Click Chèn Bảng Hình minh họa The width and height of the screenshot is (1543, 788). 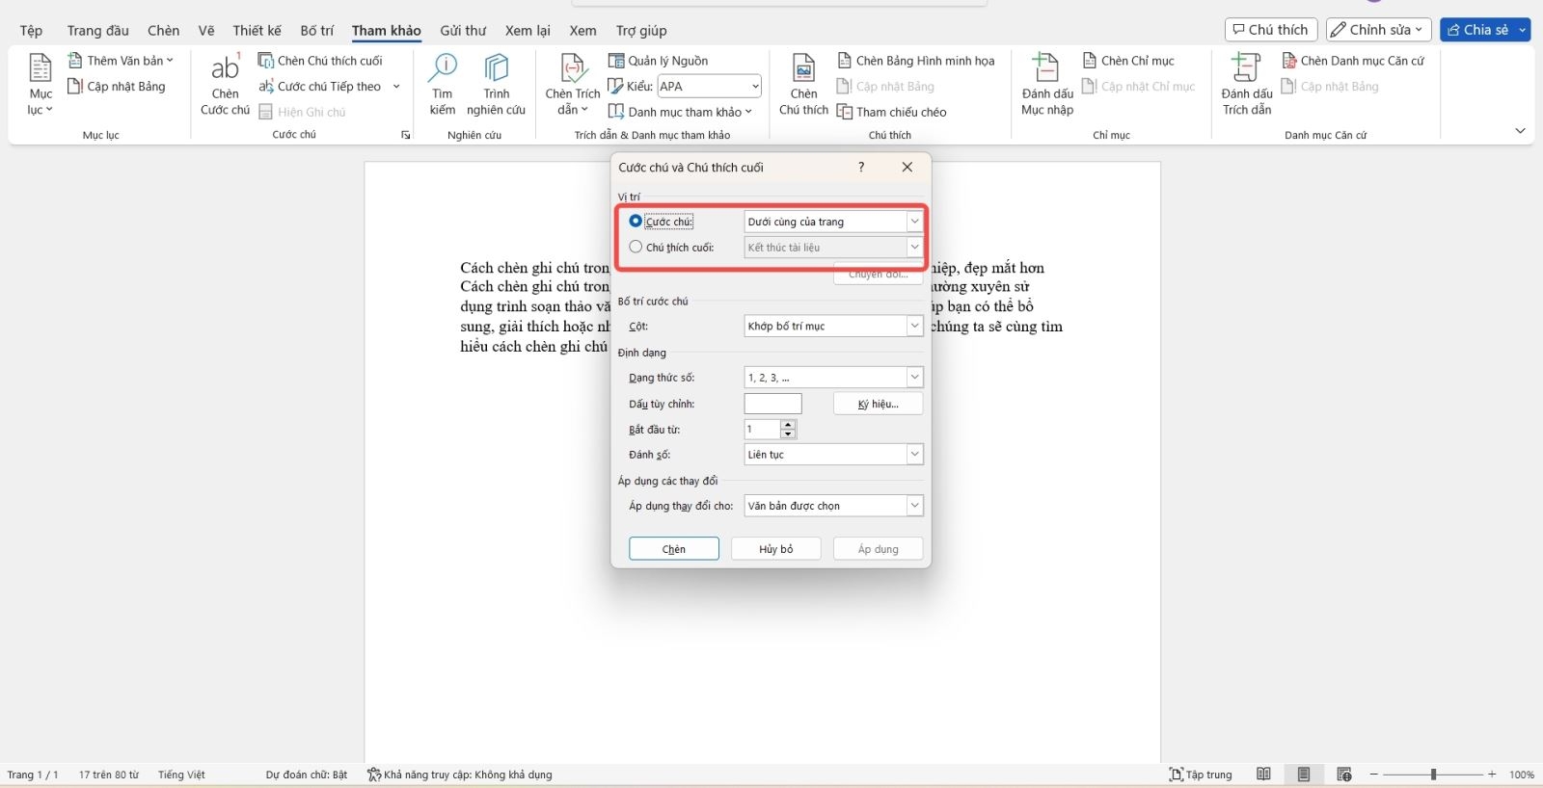click(x=916, y=61)
